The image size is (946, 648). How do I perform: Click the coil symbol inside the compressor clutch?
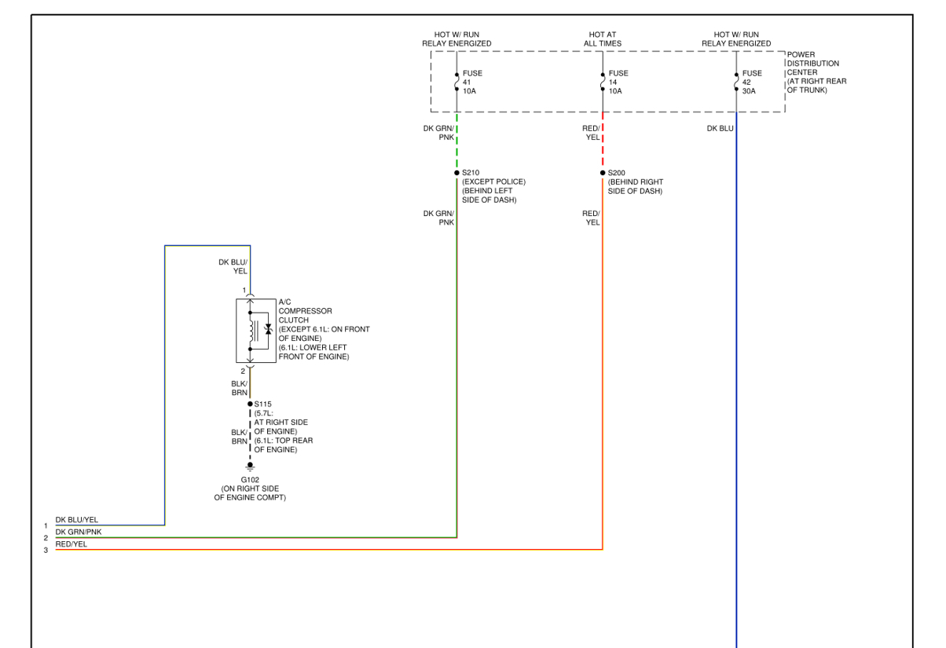click(253, 331)
